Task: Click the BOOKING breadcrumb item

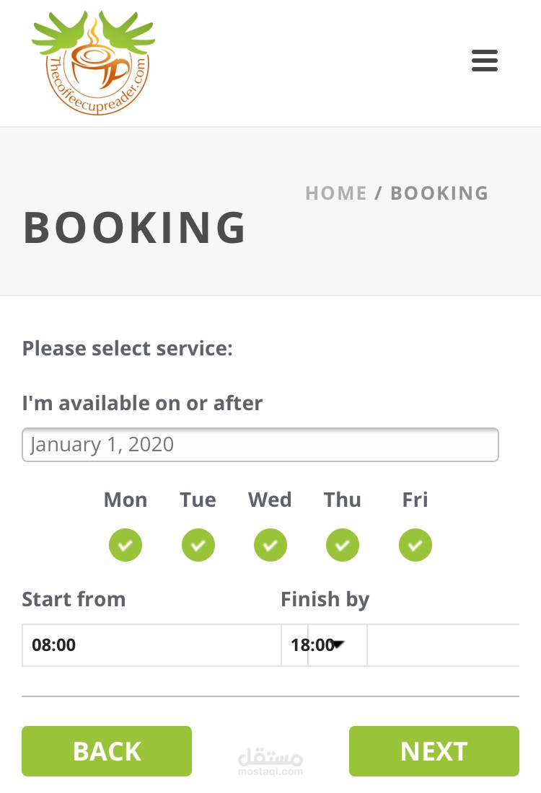Action: click(439, 193)
